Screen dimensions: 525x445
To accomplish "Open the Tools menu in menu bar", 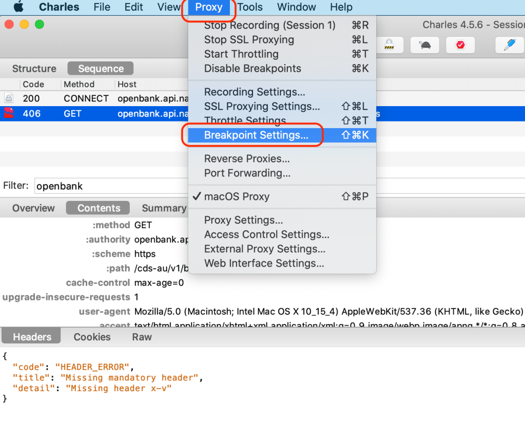I will (x=250, y=7).
